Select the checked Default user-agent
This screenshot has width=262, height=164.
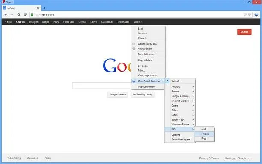coord(180,81)
